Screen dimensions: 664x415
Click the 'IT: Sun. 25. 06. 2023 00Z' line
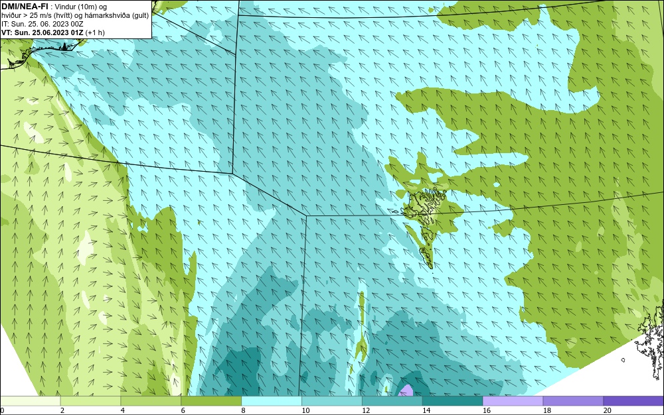pyautogui.click(x=42, y=24)
